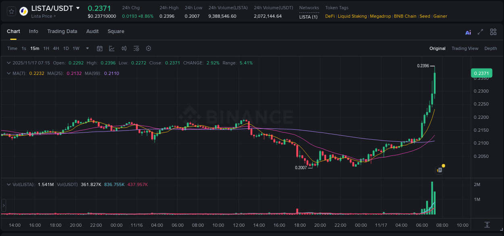Screen dimensions: 504x236
Task: Open the DeFi token tag link
Action: 329,16
